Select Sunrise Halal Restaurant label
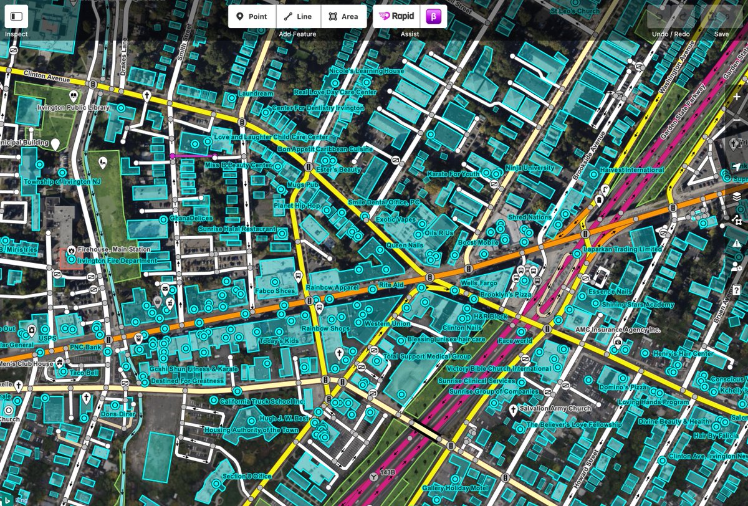 tap(237, 229)
